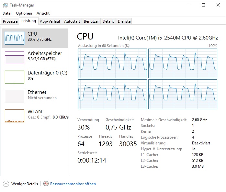Select the WLAN activity graph
This screenshot has height=192, width=226.
coord(15,116)
